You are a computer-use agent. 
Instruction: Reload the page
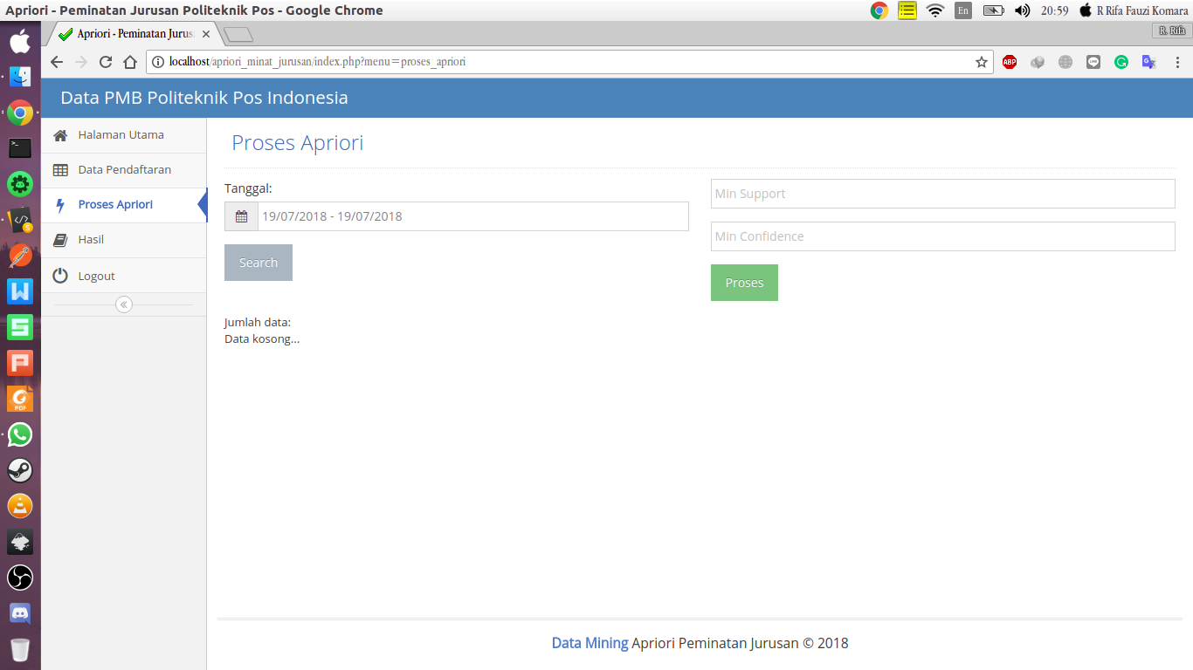106,62
